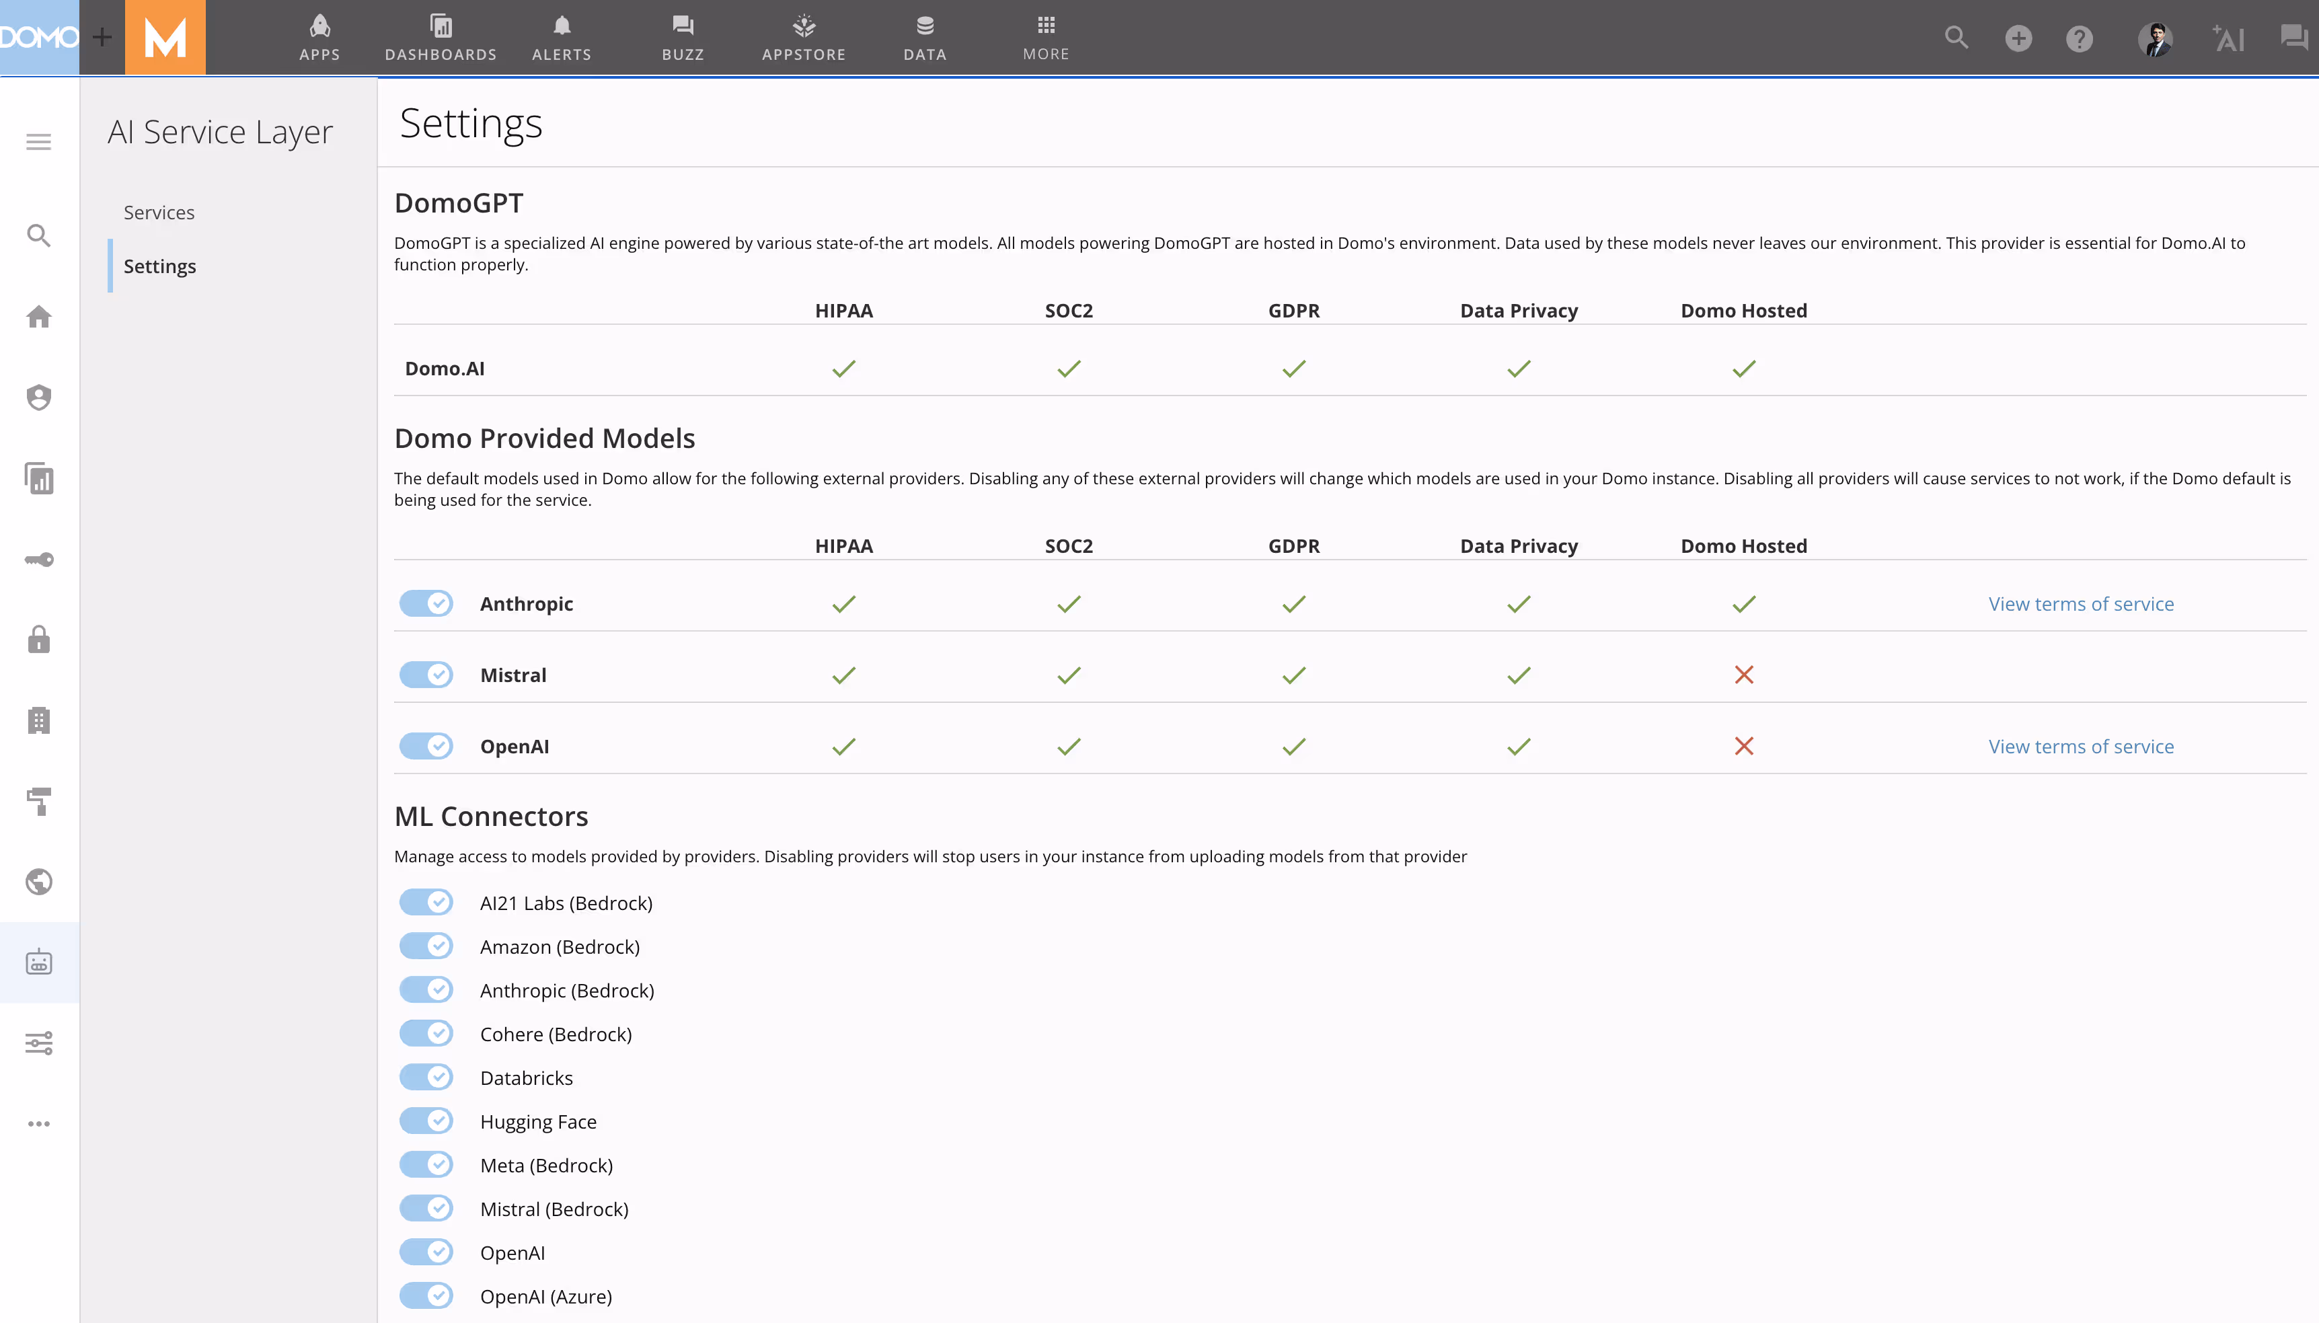Click the key icon in left sidebar
This screenshot has width=2319, height=1323.
(x=38, y=560)
